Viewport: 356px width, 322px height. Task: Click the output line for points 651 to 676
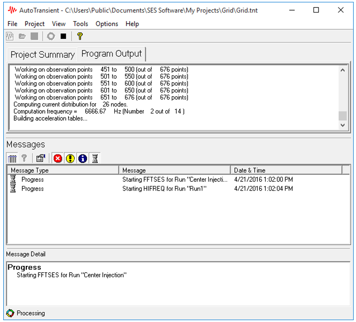101,97
